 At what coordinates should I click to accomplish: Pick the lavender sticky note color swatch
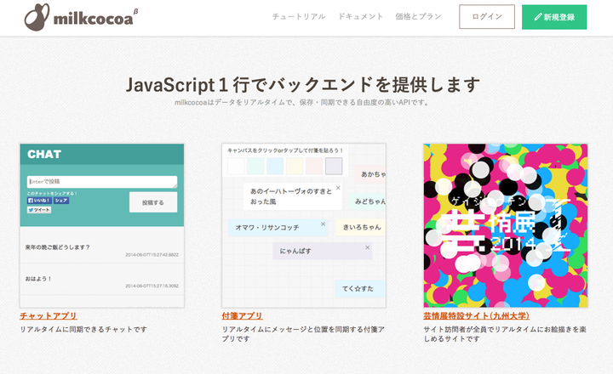coord(333,166)
